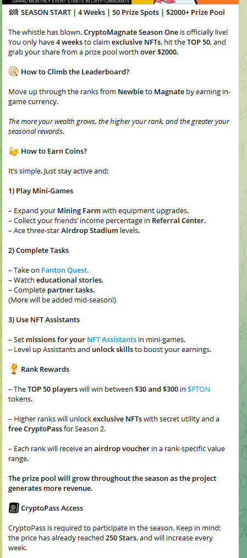Open the NFT Assistants link
This screenshot has height=558, width=247.
tap(112, 339)
